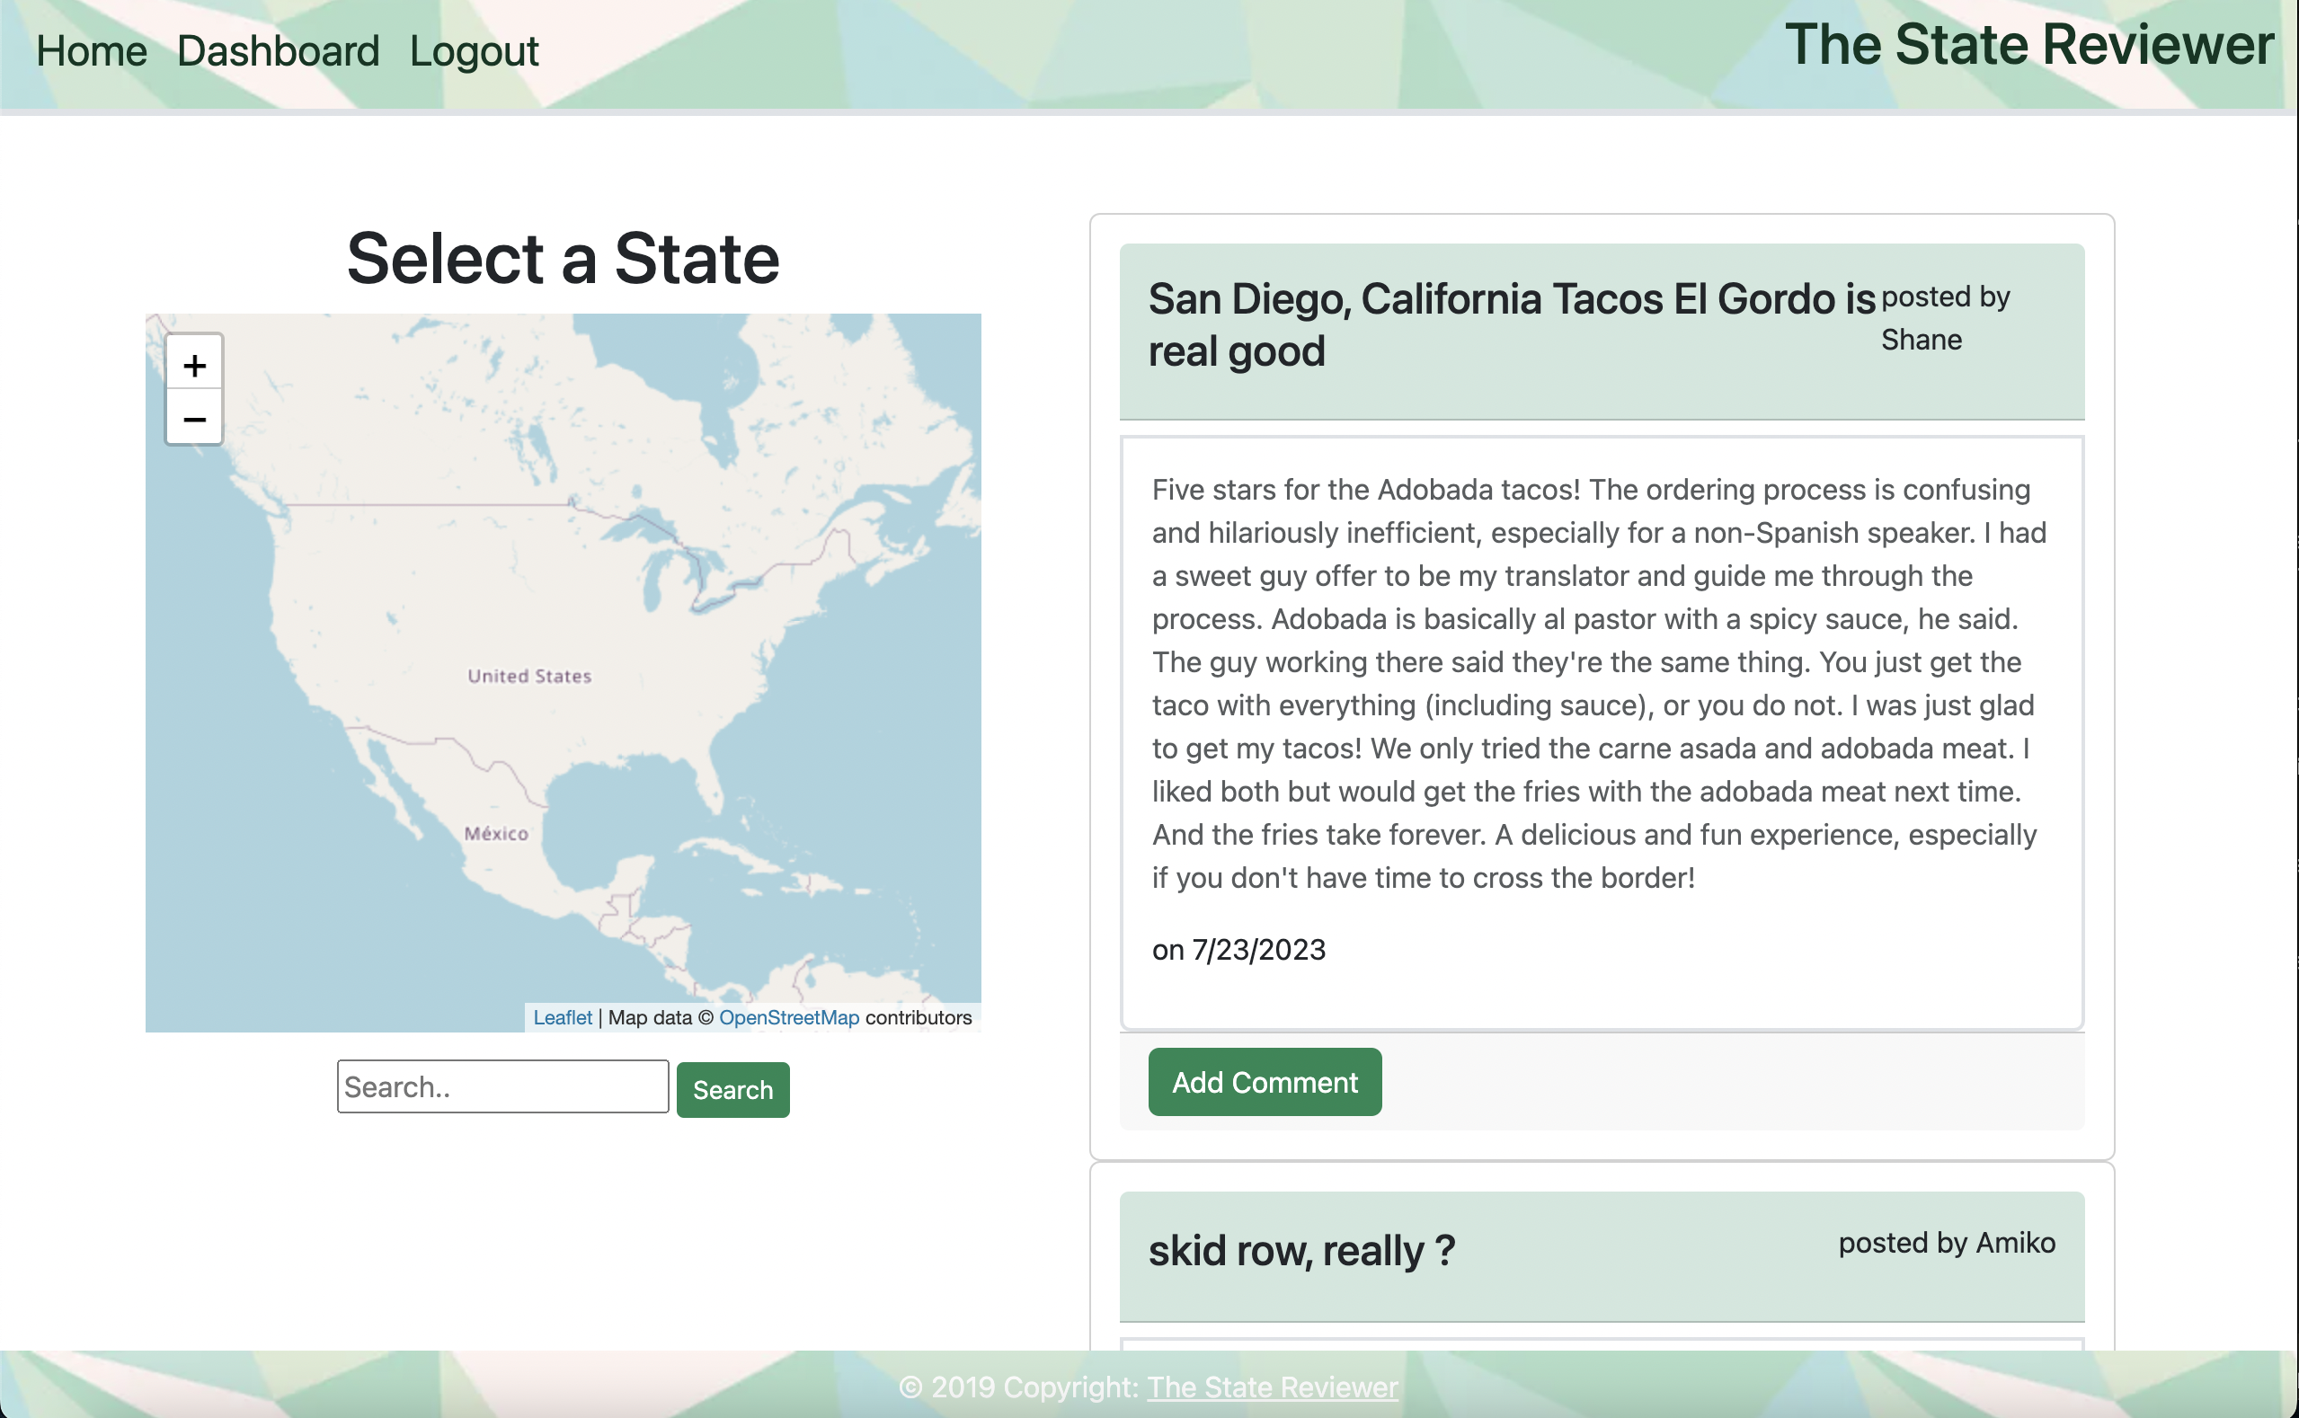Open the OpenStreetMap contributors link

click(x=789, y=1016)
